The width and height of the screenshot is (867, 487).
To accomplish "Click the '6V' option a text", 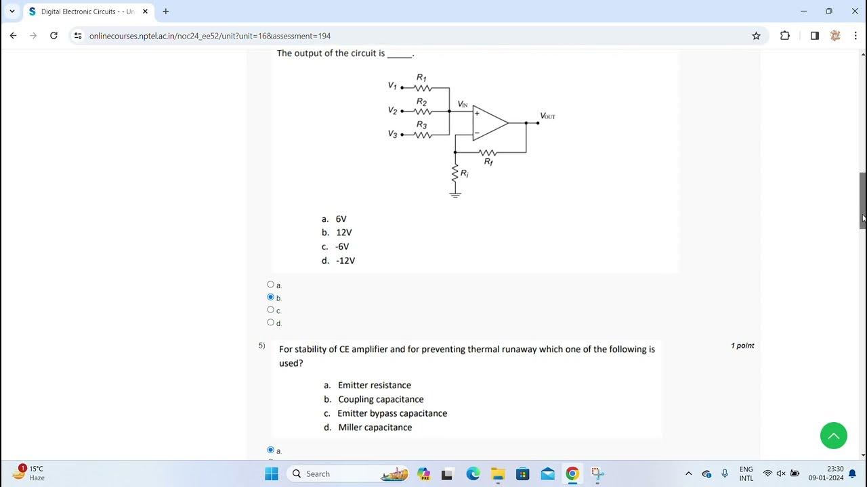I will coord(341,219).
